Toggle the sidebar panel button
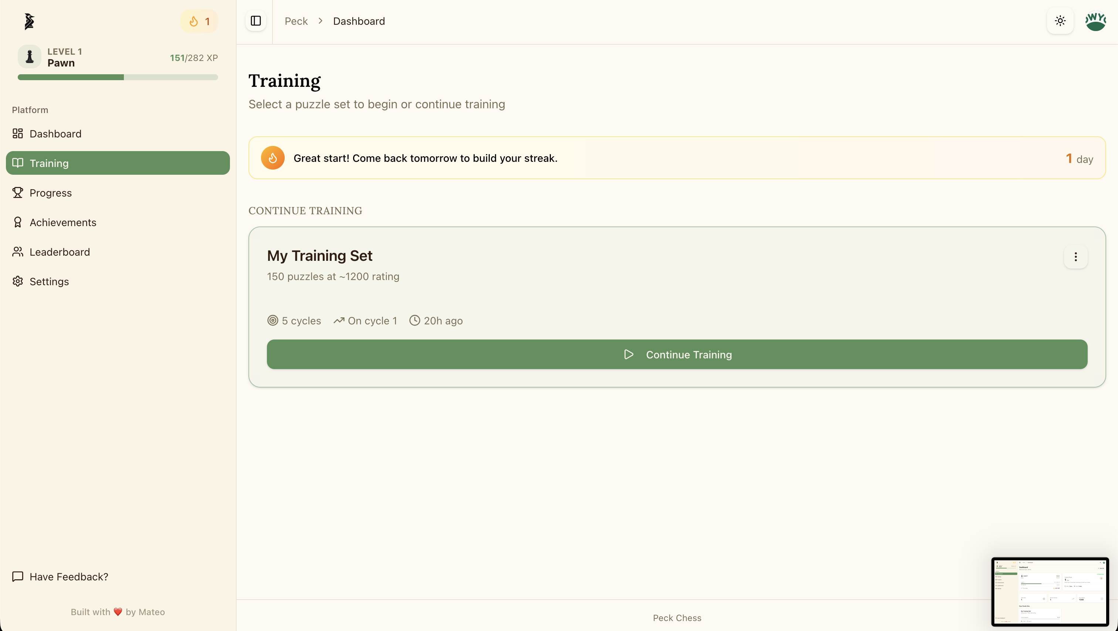 click(255, 21)
